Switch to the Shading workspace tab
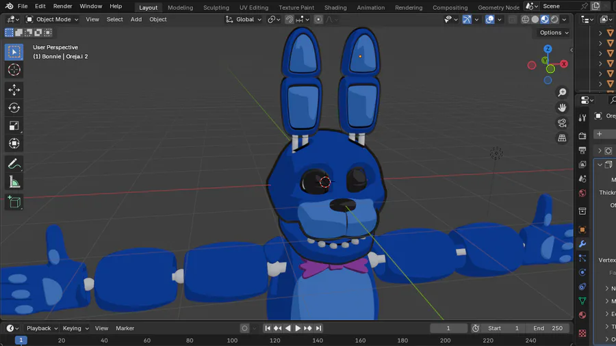 click(x=335, y=8)
